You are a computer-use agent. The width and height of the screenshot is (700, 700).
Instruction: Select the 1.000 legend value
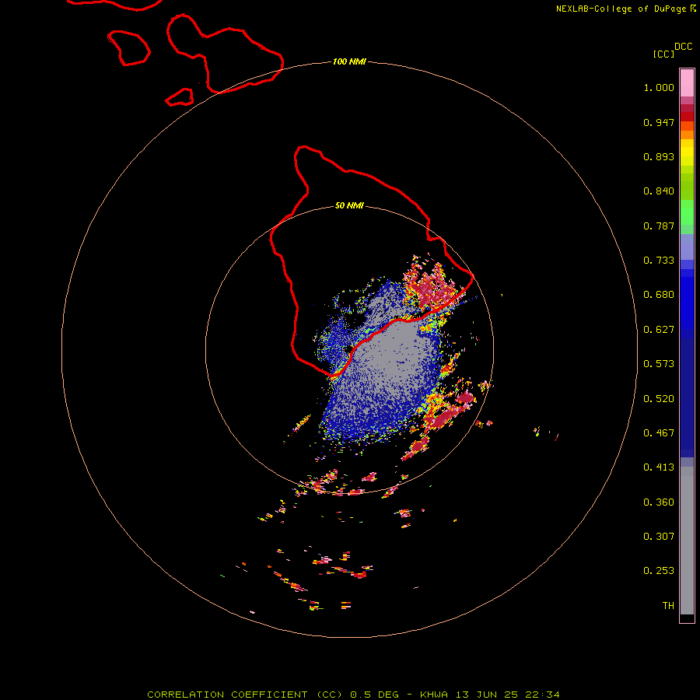tap(659, 87)
